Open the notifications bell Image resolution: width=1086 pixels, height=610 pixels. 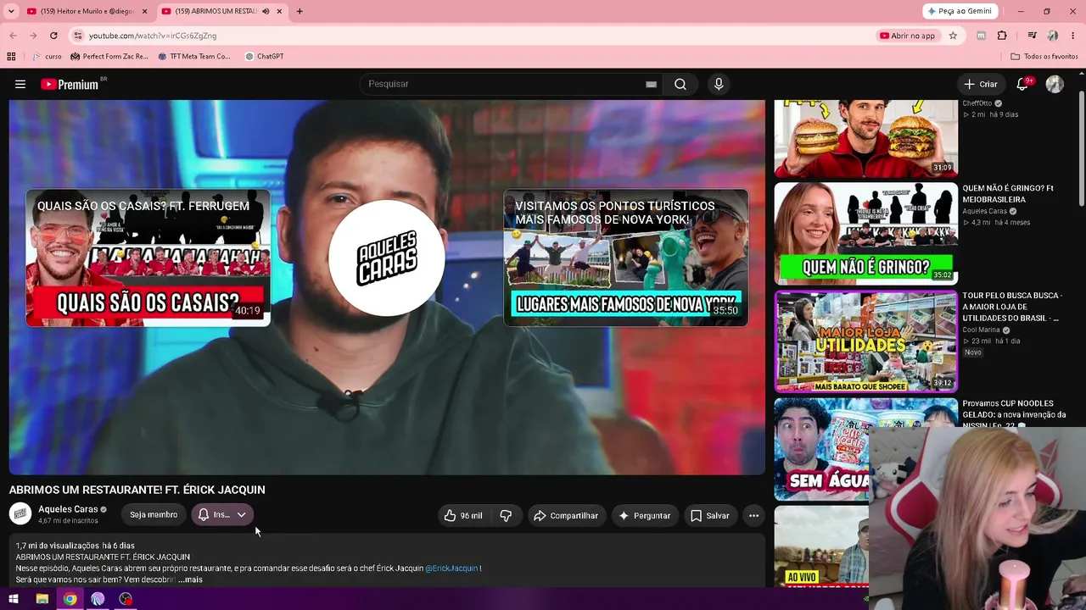1023,84
